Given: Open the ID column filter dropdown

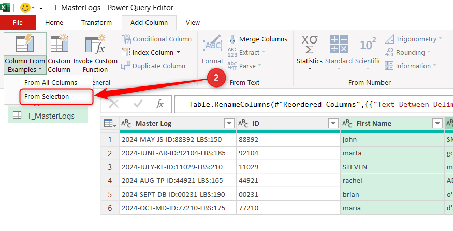Looking at the screenshot, I should [x=333, y=124].
